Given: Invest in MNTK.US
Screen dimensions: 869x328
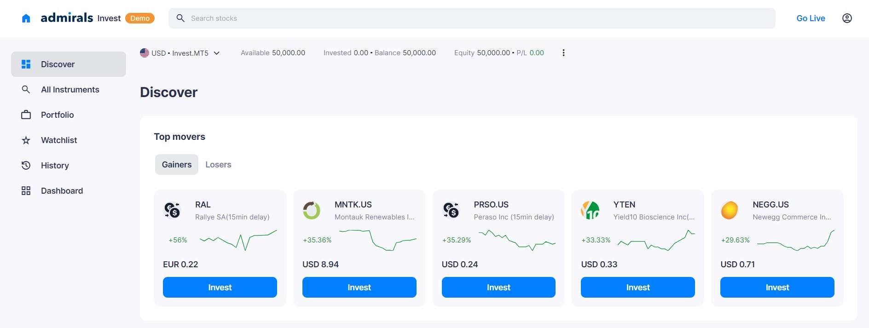Looking at the screenshot, I should click(x=359, y=287).
